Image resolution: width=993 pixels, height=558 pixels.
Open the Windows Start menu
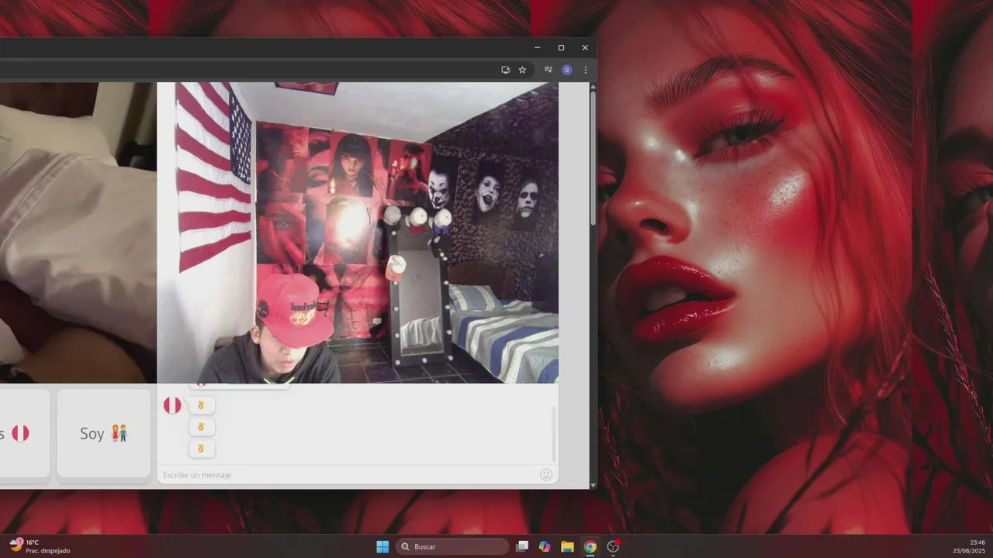[x=382, y=546]
